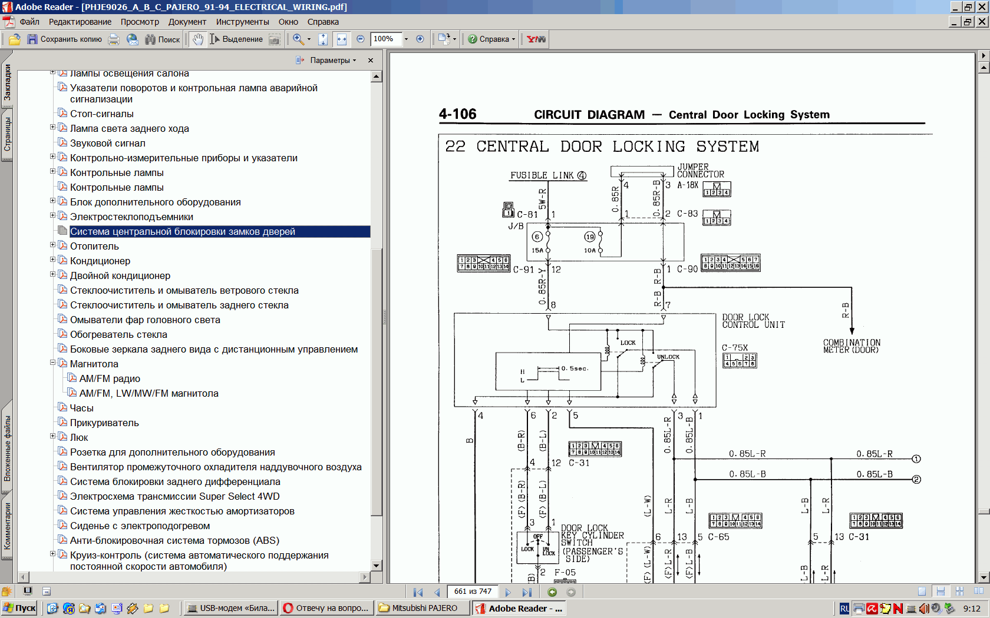
Task: Click the email globe icon
Action: (133, 39)
